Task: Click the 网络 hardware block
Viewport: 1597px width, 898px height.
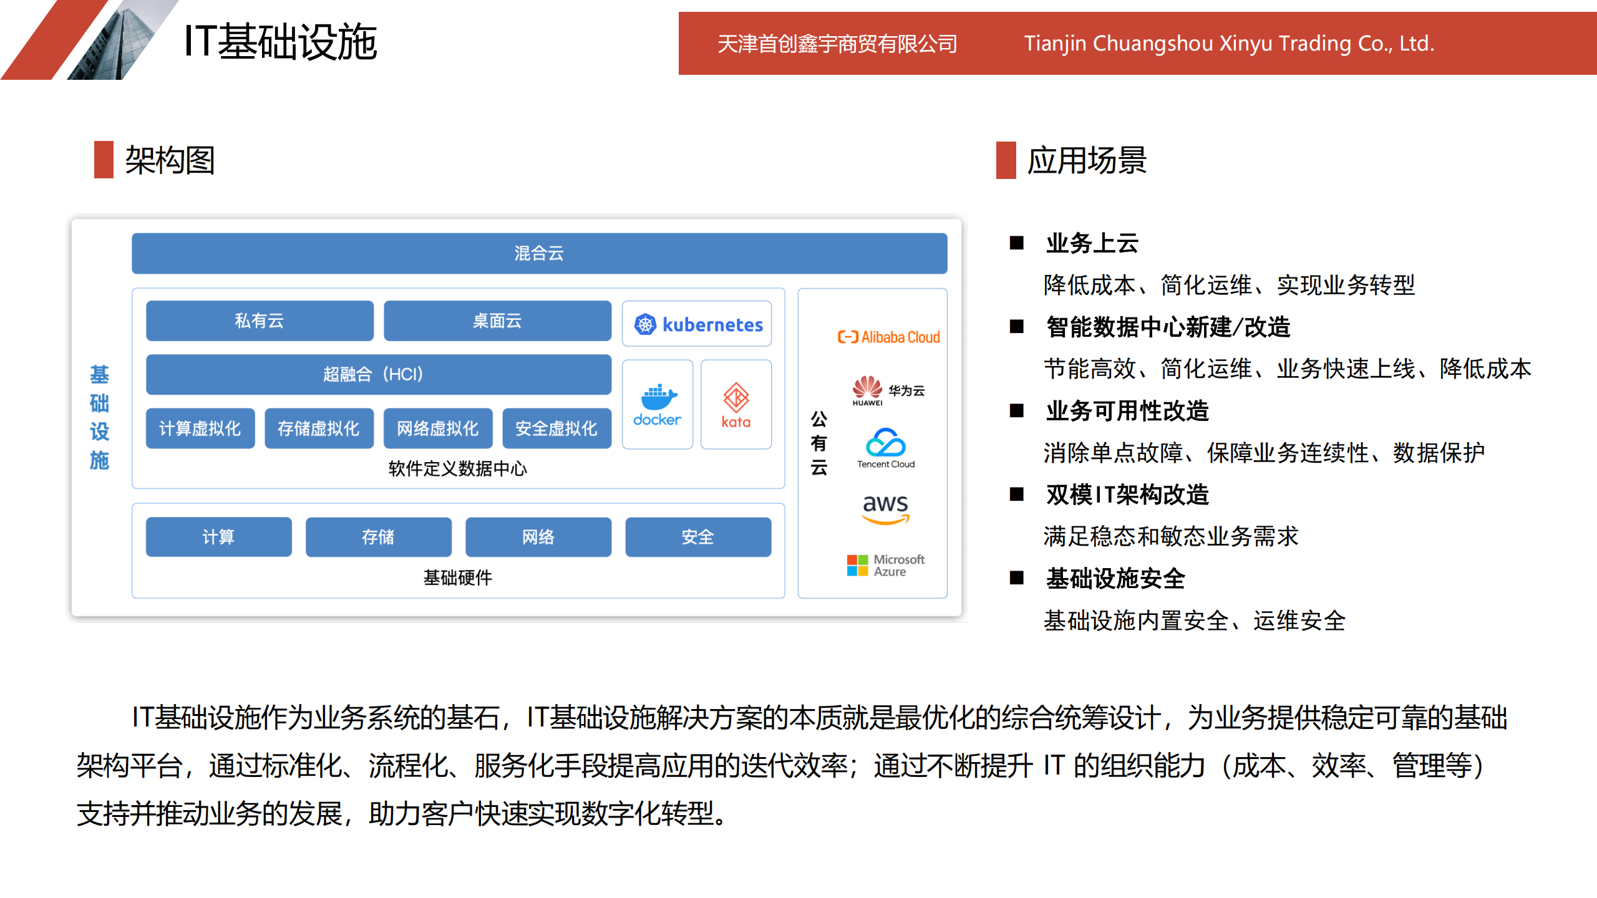Action: (x=538, y=536)
